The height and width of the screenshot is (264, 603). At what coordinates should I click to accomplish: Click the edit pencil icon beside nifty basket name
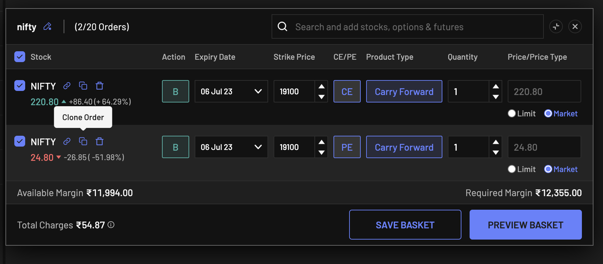pyautogui.click(x=47, y=26)
